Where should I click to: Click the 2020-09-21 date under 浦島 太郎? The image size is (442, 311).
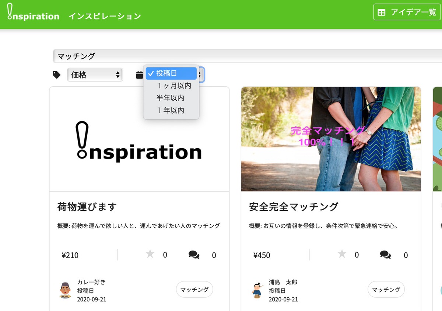283,299
